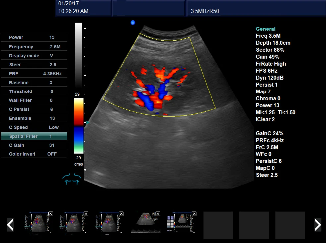Click the body marker icon below color scale

tap(72, 179)
